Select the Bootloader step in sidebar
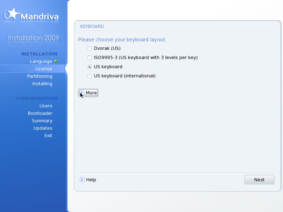Image resolution: width=283 pixels, height=212 pixels. pos(40,113)
